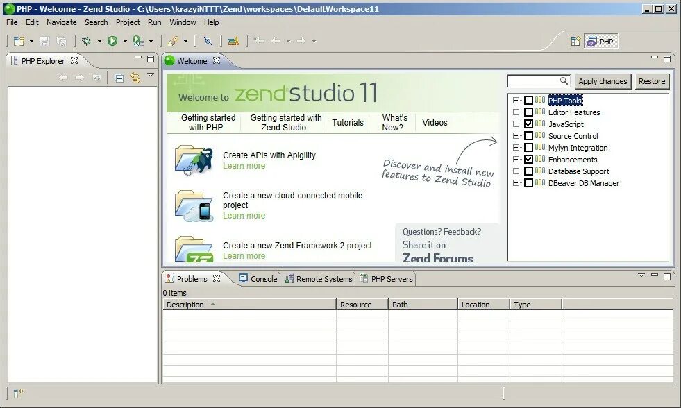Open the Run dropdown arrow
The image size is (681, 408).
coord(125,42)
